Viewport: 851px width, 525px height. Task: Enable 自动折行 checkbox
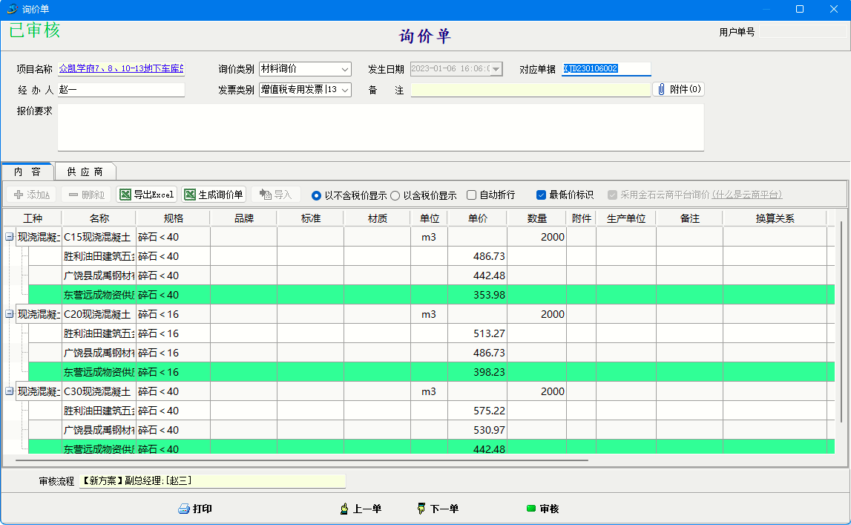pyautogui.click(x=472, y=195)
